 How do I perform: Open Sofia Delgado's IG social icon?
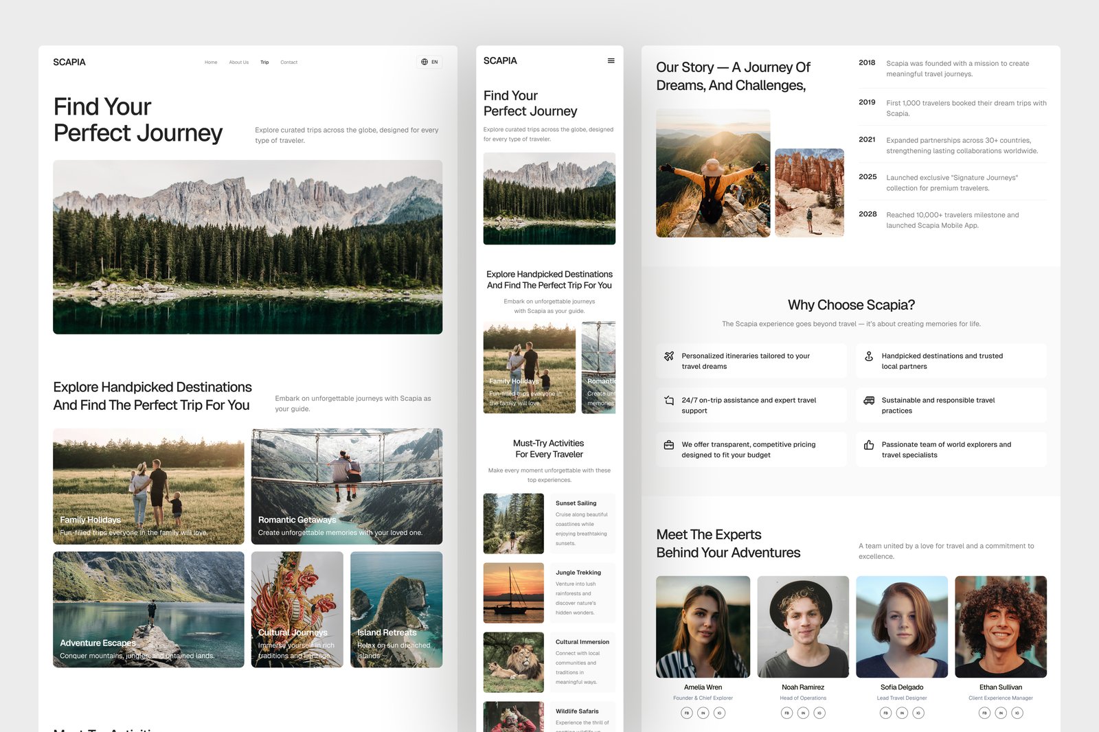[x=918, y=713]
